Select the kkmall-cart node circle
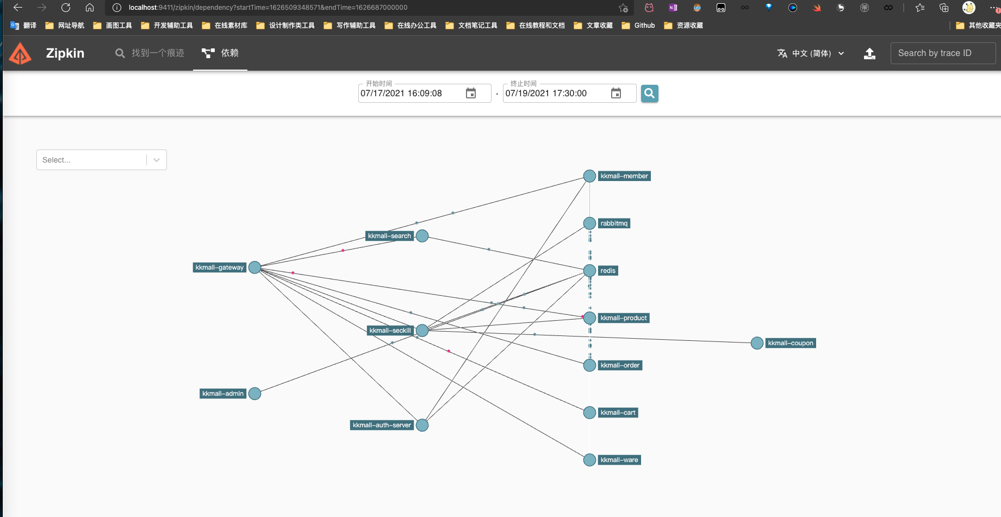1001x517 pixels. (x=589, y=413)
